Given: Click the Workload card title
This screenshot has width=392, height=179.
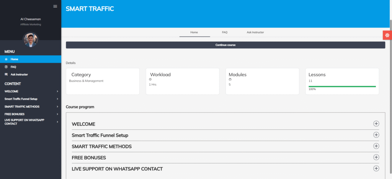Looking at the screenshot, I should click(160, 74).
